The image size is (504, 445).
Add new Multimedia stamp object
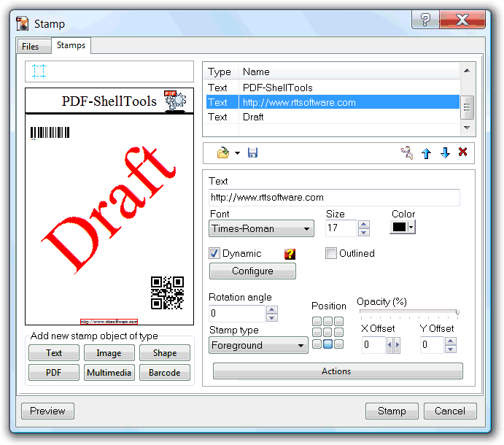click(x=109, y=373)
